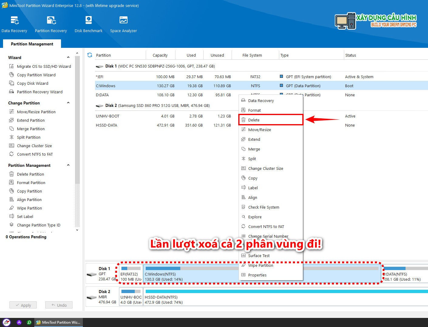428x327 pixels.
Task: Click MiniTool Partition Wizard taskbar button
Action: pyautogui.click(x=58, y=322)
